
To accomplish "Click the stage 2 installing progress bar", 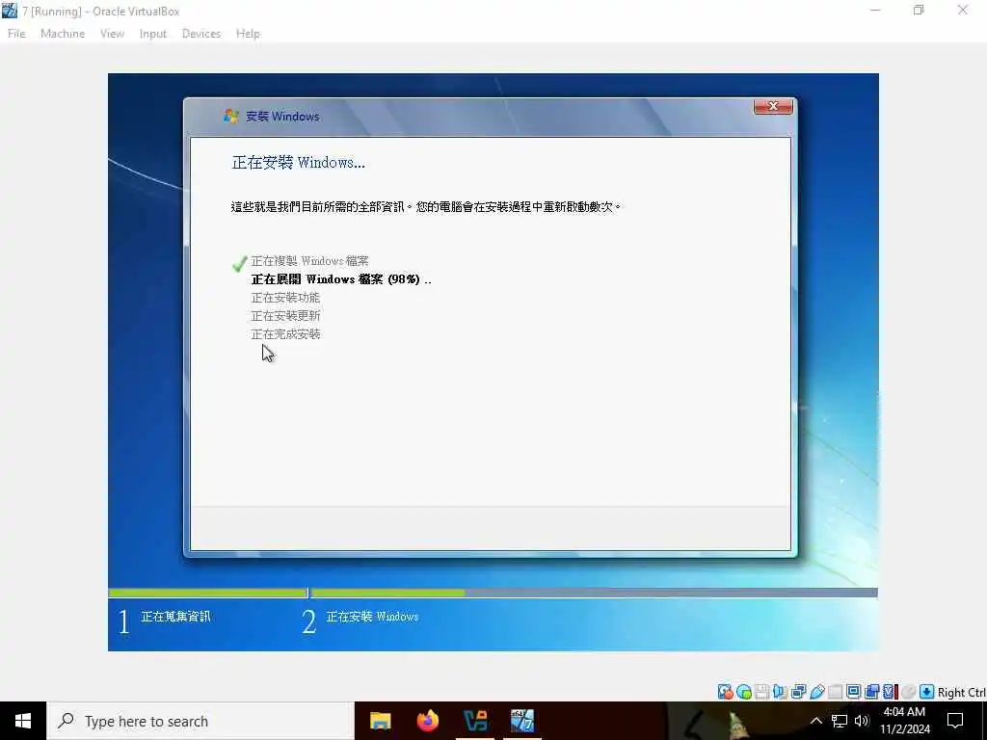I will (x=594, y=593).
